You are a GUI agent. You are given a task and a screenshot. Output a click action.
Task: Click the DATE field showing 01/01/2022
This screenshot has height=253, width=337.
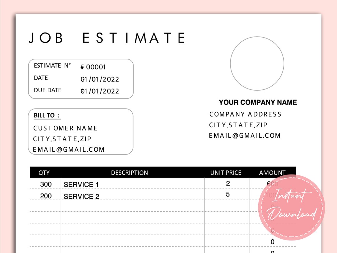(100, 79)
